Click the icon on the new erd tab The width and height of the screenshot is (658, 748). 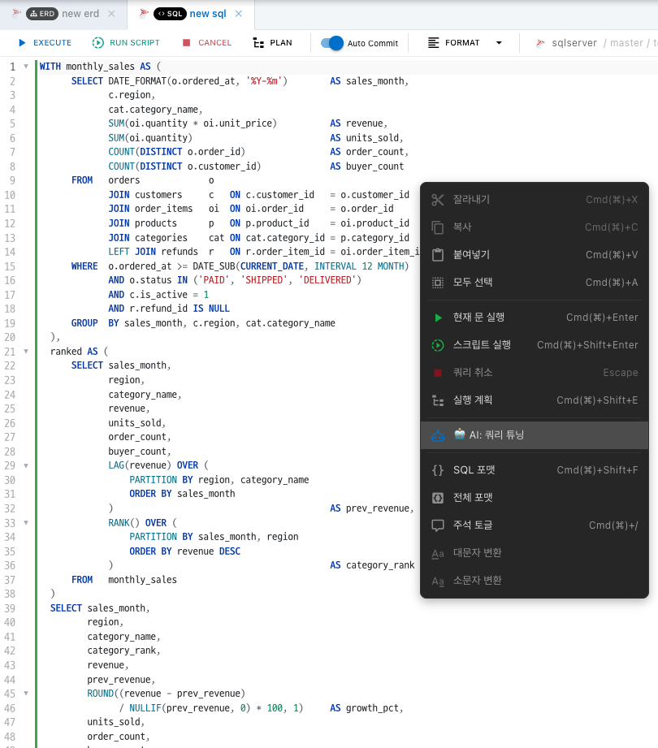pos(17,13)
